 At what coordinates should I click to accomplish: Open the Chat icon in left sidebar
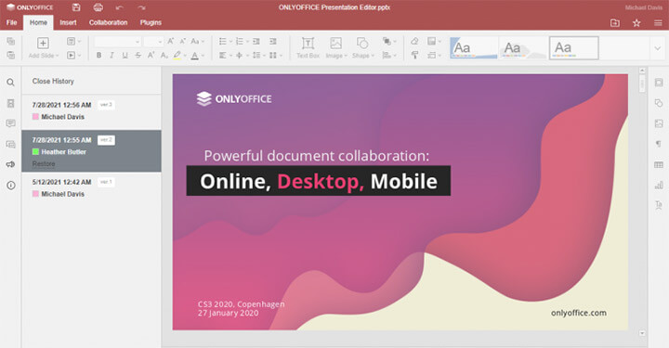pyautogui.click(x=10, y=145)
